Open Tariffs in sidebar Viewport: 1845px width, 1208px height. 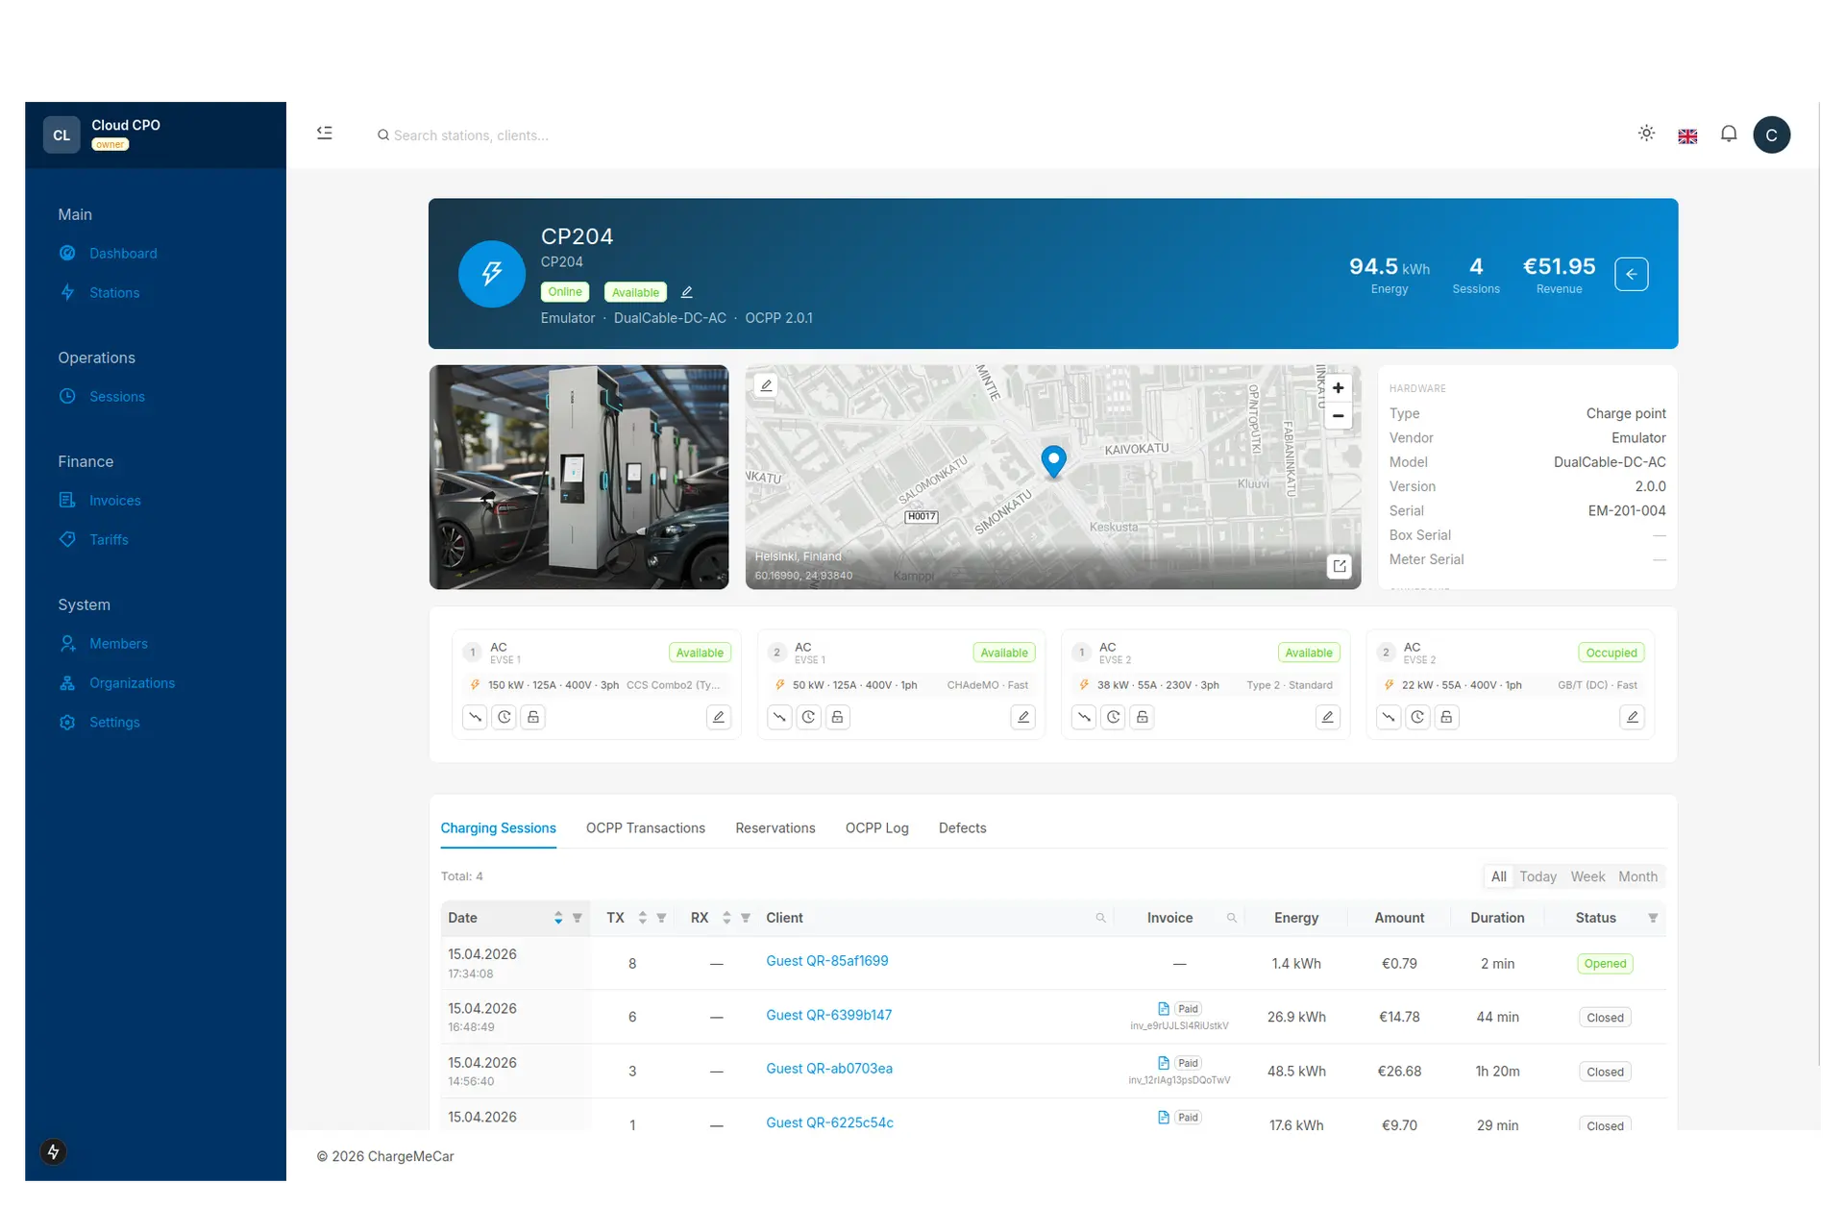click(109, 539)
